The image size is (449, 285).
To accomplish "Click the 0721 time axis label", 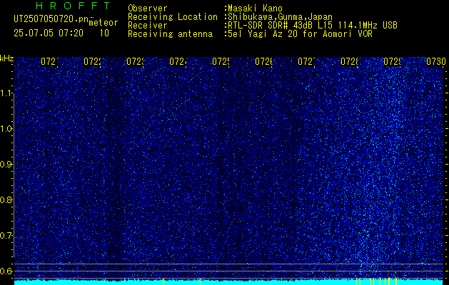I will pyautogui.click(x=49, y=62).
